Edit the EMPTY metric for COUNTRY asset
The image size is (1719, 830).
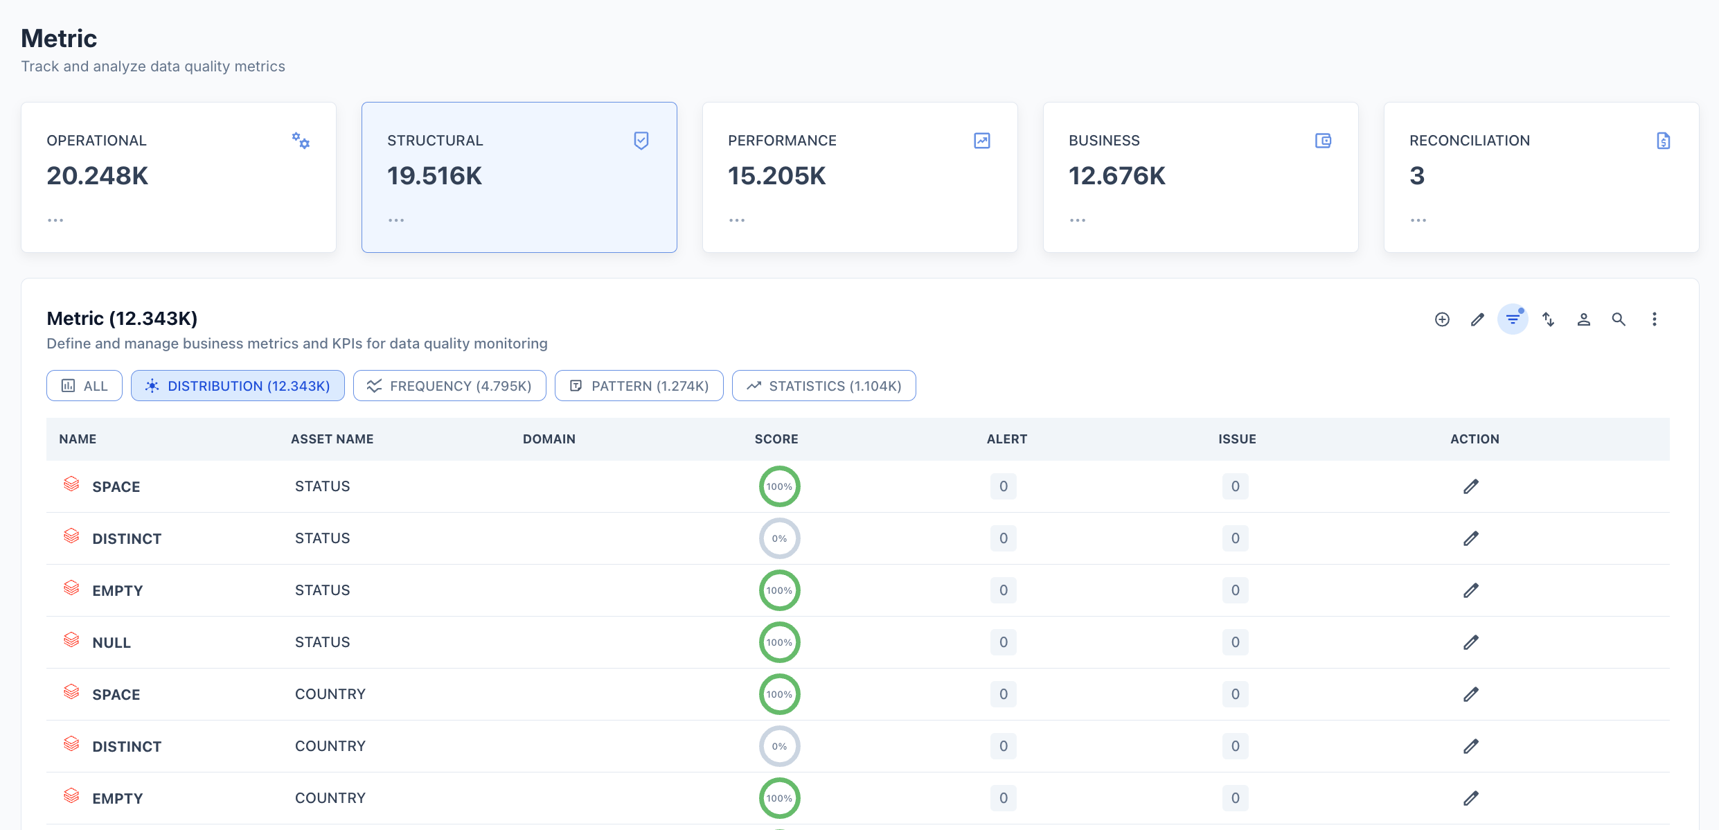[x=1471, y=798]
